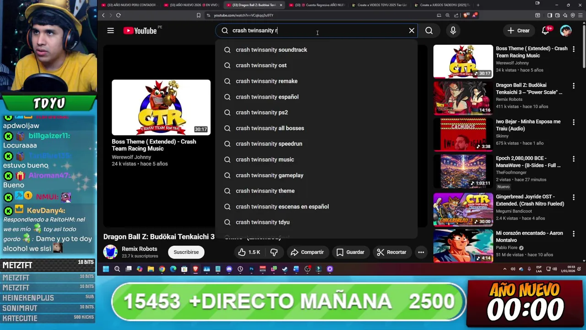
Task: Pick suggestion crash twinsanity theme
Action: 316,191
